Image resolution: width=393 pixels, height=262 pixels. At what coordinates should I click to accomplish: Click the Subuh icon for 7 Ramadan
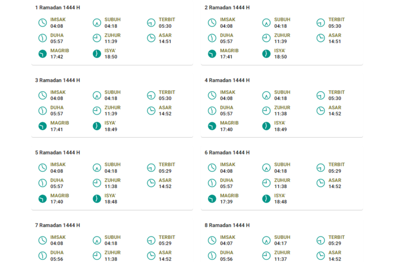pos(96,241)
